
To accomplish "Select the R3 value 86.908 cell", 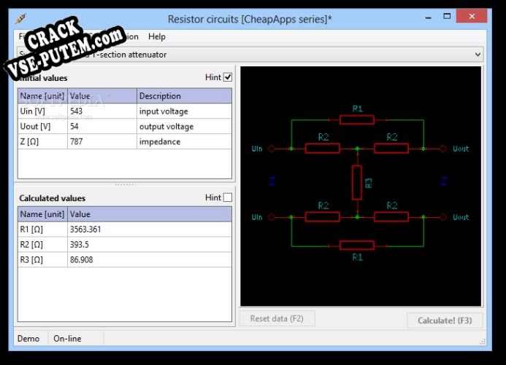I will pos(150,259).
